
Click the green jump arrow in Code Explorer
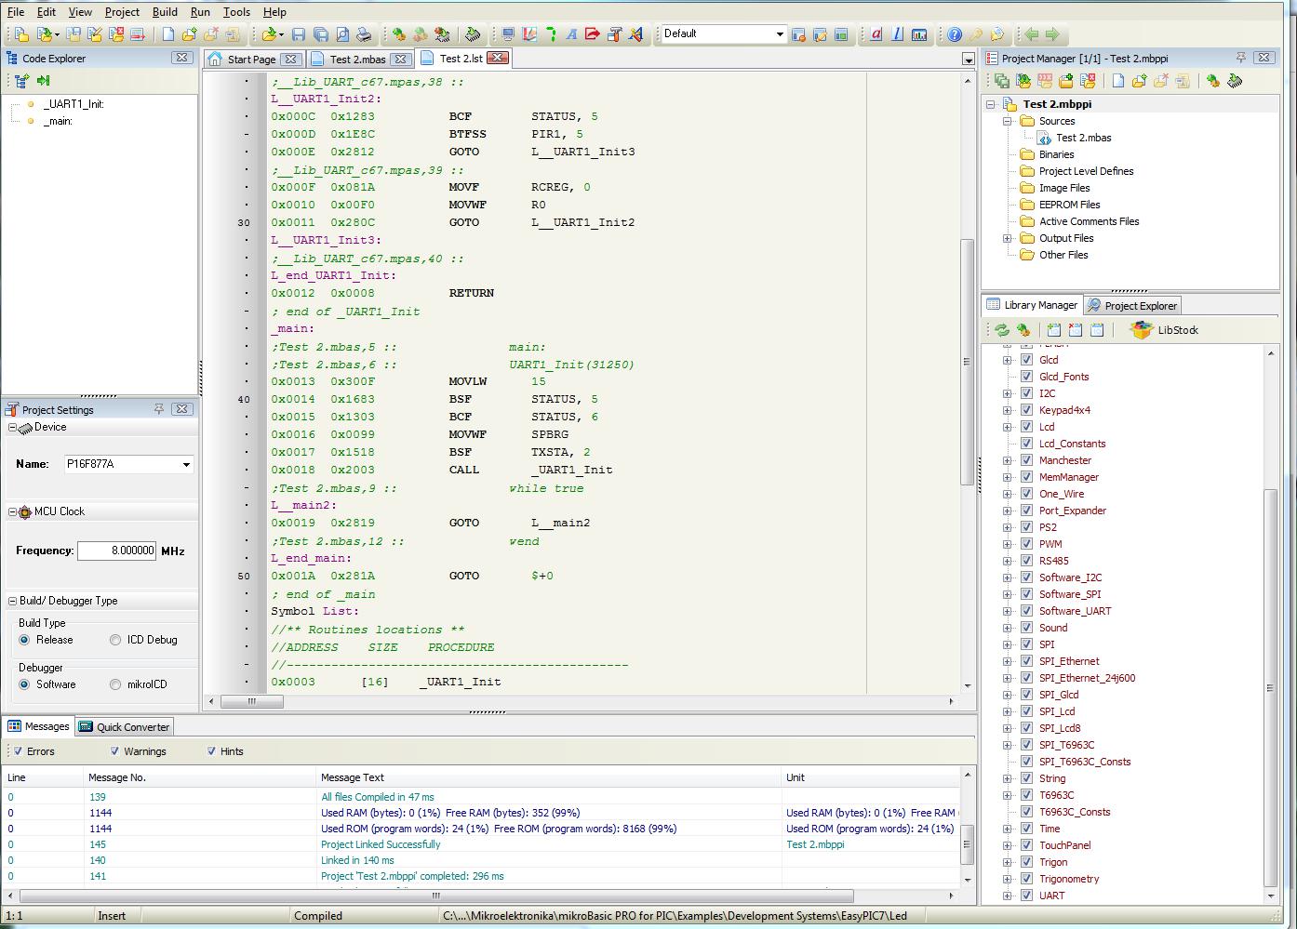43,81
